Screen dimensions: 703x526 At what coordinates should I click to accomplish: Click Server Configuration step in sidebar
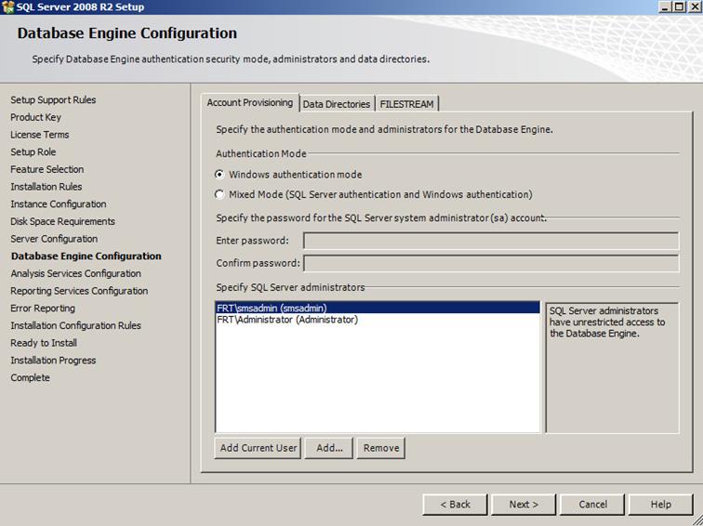(x=54, y=239)
